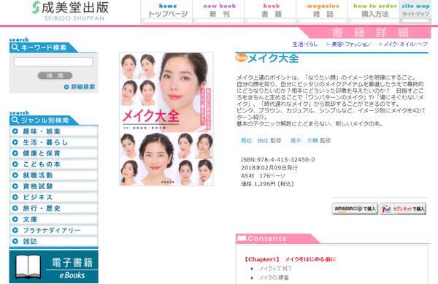Click the メイク大全 book title

tap(274, 58)
